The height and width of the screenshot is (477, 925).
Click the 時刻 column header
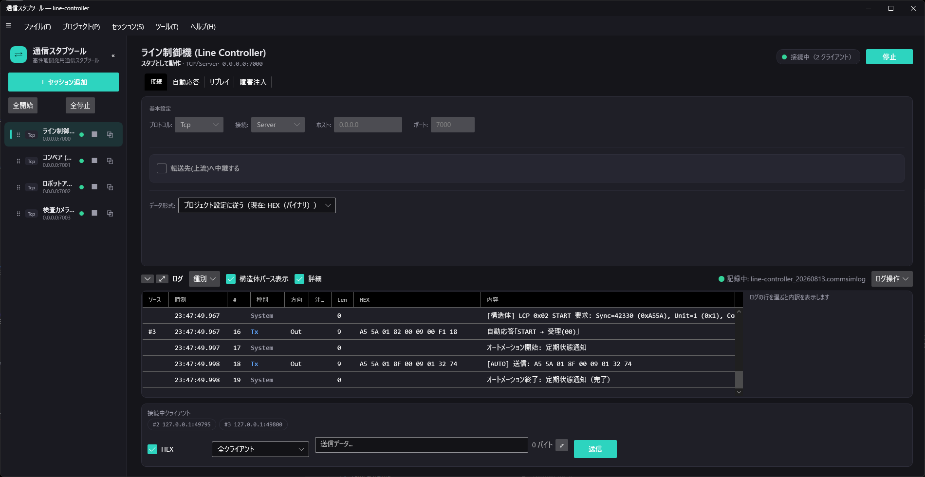click(198, 300)
